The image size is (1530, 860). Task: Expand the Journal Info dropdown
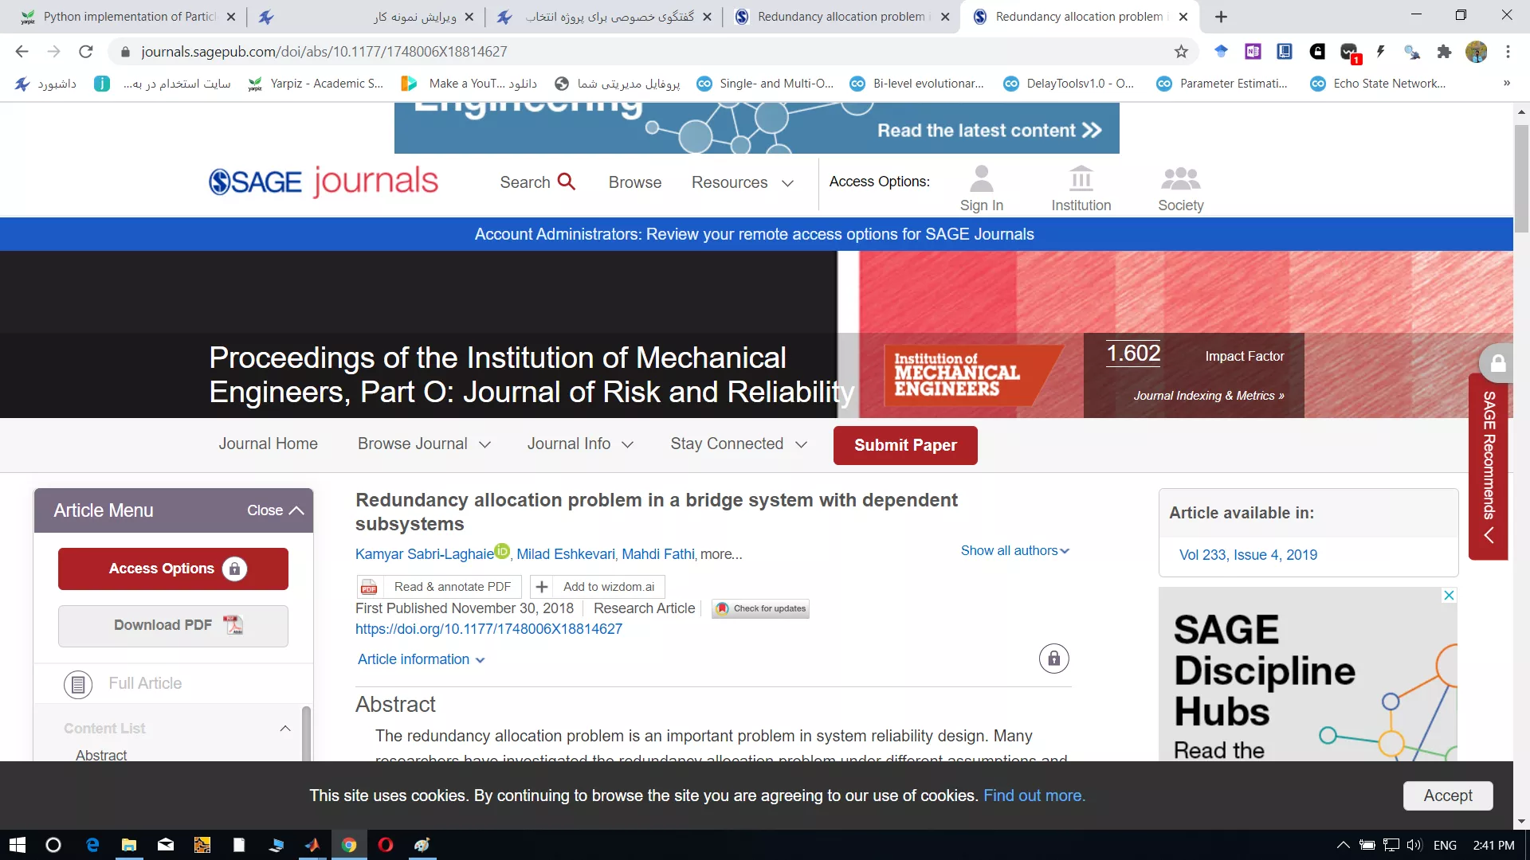coord(580,444)
